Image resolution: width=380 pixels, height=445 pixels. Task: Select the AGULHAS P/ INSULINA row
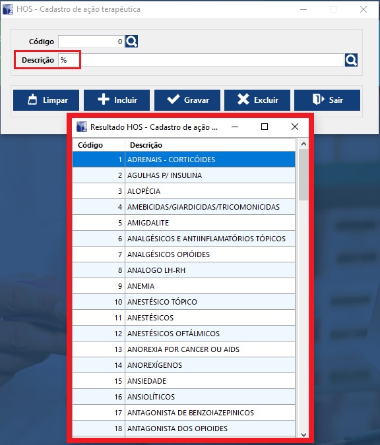coord(184,175)
